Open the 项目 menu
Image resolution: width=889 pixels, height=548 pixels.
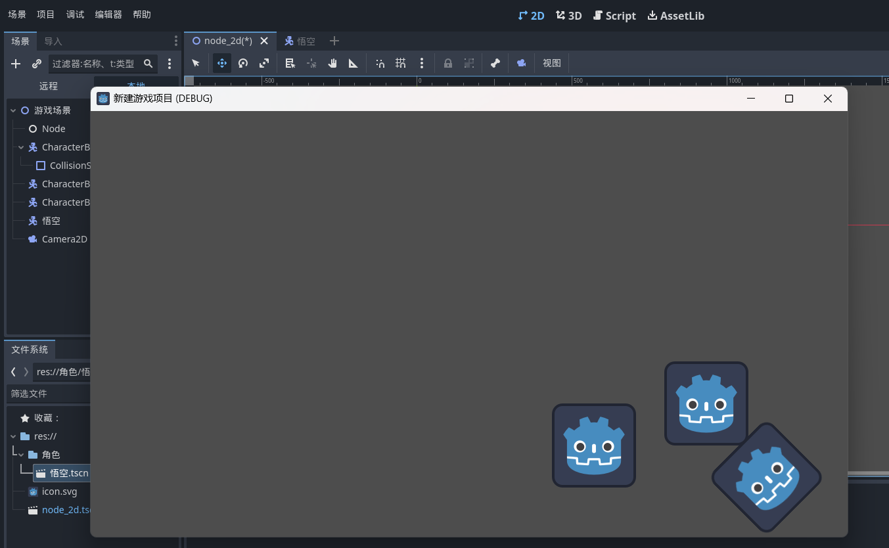coord(46,14)
